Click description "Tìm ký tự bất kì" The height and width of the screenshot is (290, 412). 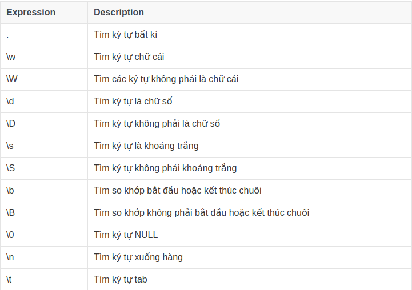click(125, 35)
